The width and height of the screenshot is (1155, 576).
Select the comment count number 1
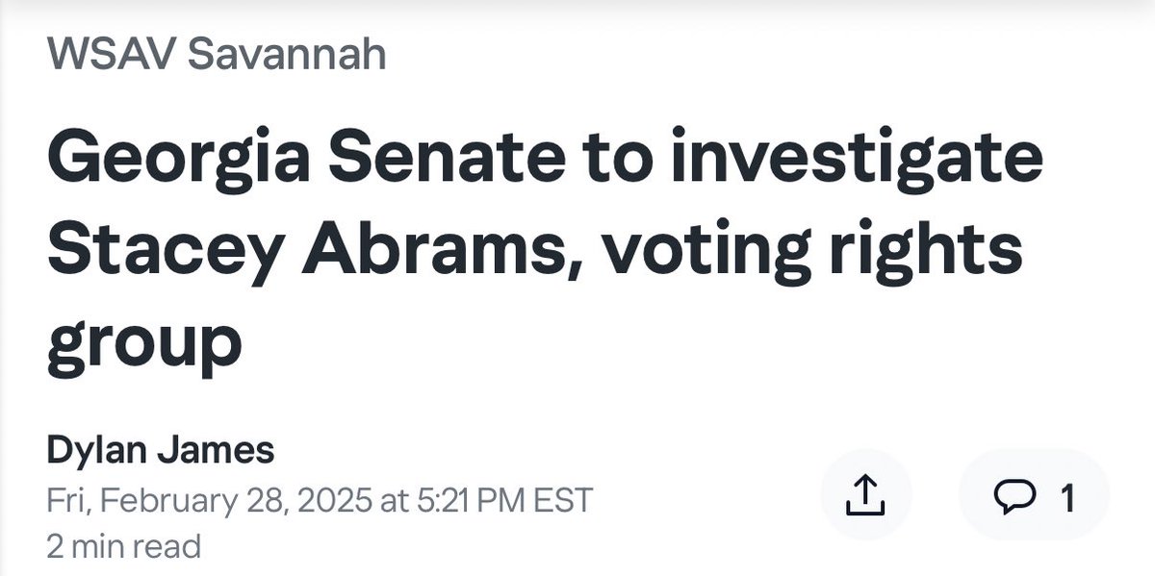[1066, 496]
